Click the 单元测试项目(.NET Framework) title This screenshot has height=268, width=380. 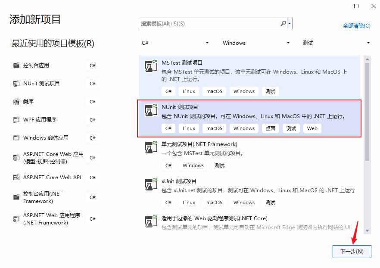(x=199, y=144)
